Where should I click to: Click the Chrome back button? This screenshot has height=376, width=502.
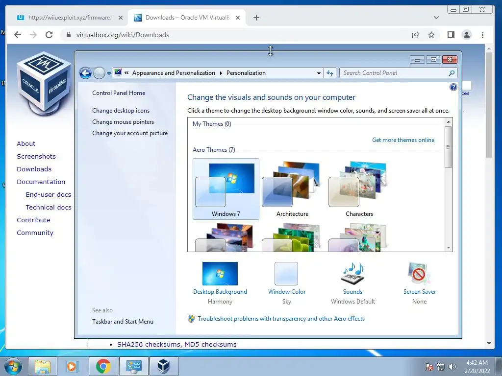coord(18,35)
